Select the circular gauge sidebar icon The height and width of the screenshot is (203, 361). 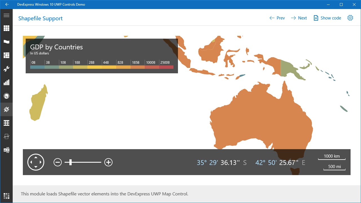(x=6, y=96)
